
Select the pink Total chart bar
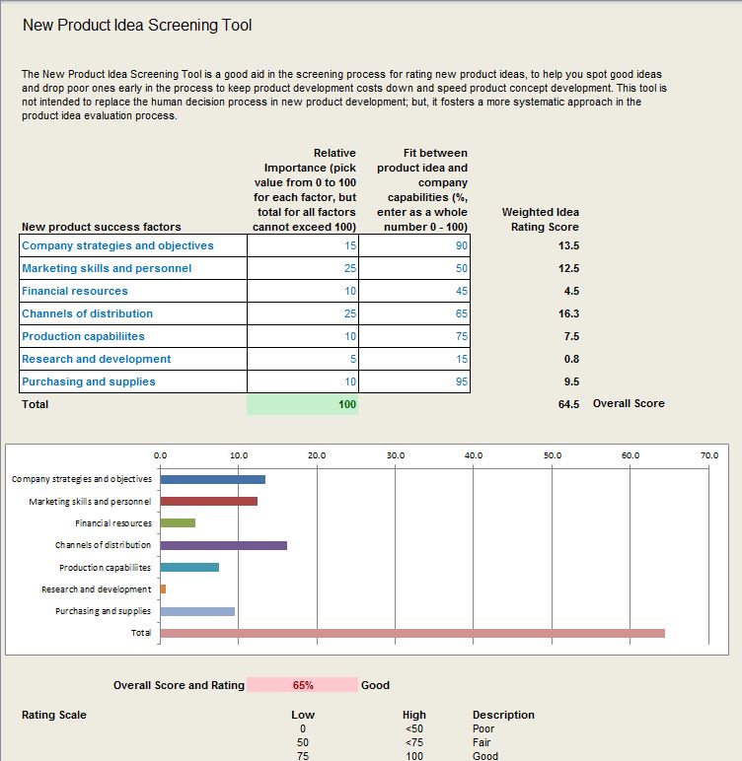pos(412,634)
